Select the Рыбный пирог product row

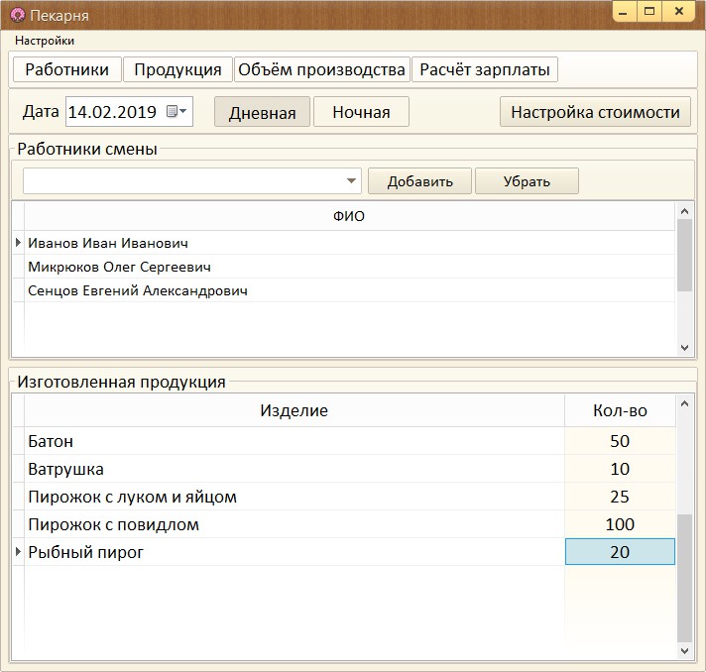point(294,552)
